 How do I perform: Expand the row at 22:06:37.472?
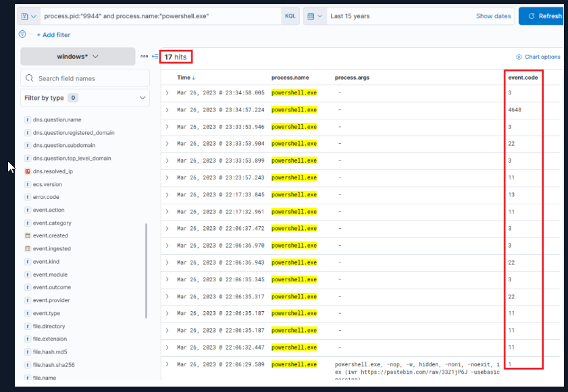coord(167,229)
